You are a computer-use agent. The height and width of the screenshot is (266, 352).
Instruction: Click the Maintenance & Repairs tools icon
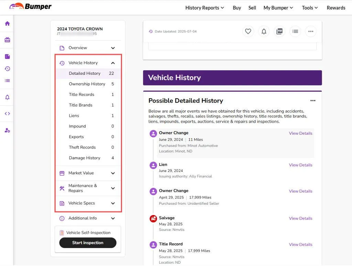pyautogui.click(x=62, y=188)
